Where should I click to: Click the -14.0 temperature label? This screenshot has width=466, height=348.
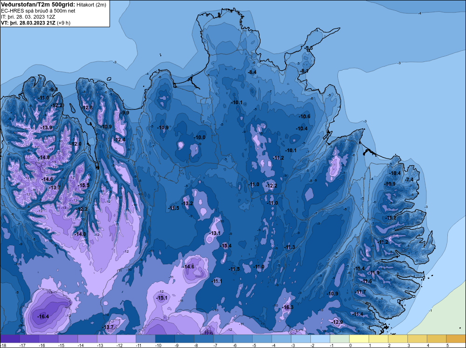(x=80, y=234)
